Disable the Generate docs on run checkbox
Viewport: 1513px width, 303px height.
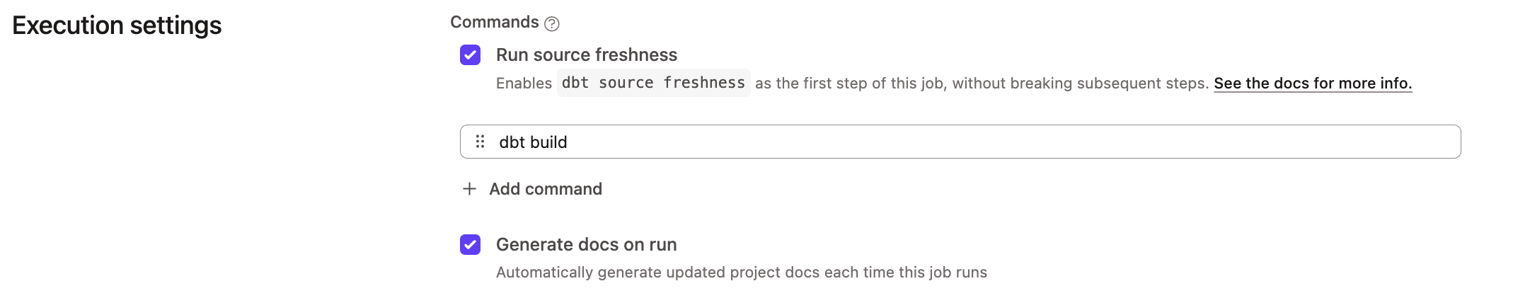(471, 244)
